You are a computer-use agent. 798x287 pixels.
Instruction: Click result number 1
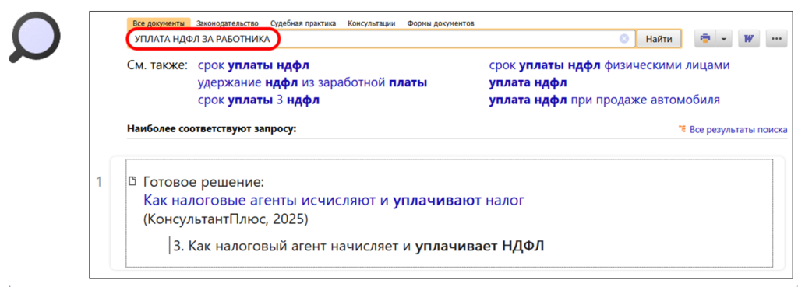click(x=100, y=182)
